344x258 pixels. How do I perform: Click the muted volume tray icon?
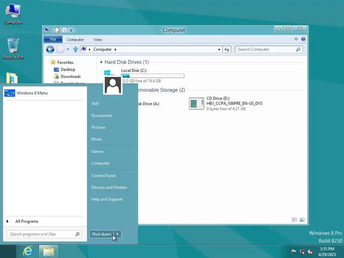[310, 251]
